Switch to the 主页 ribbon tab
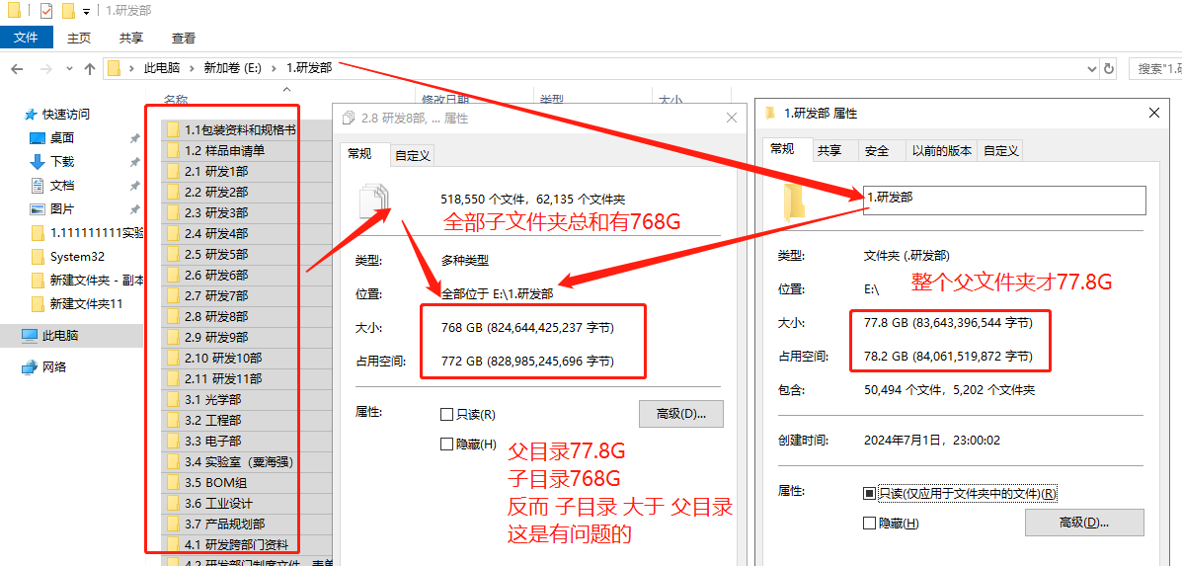The image size is (1182, 566). pos(79,38)
